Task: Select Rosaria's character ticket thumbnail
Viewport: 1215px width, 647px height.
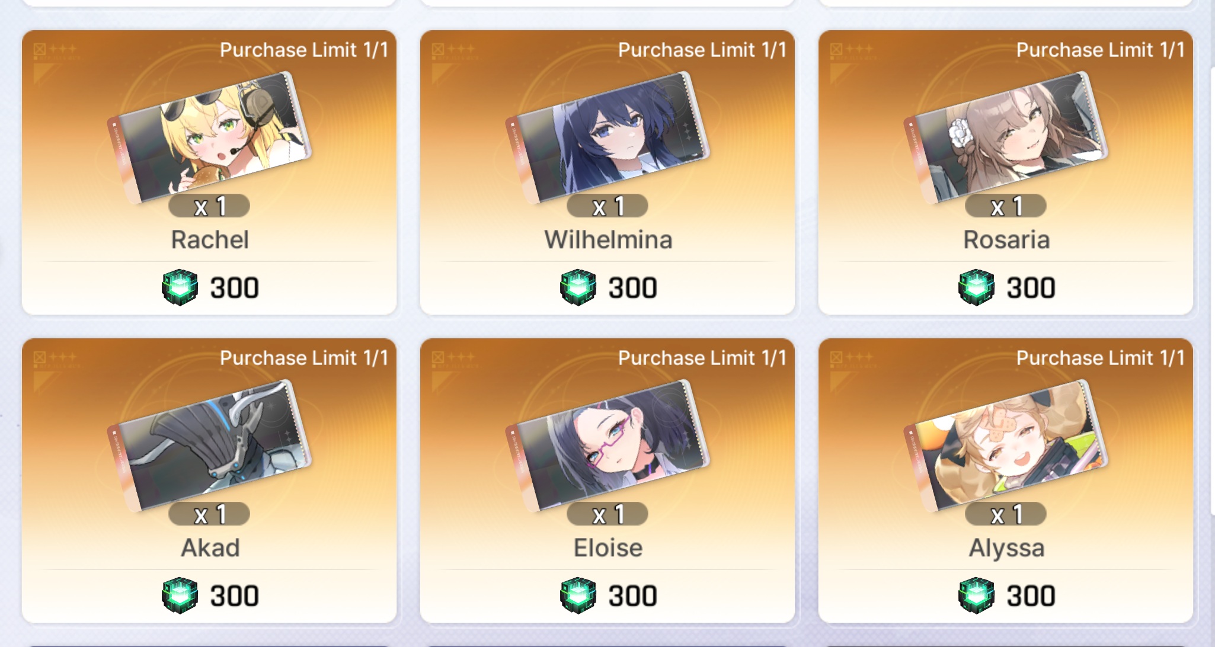Action: click(x=1006, y=137)
